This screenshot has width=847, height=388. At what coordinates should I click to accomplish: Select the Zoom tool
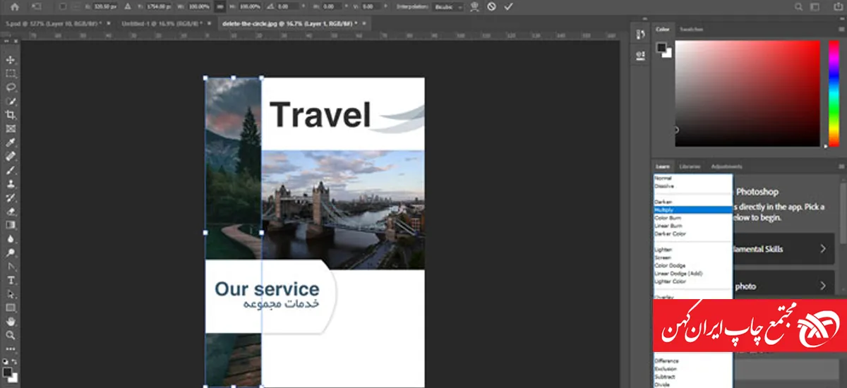[x=11, y=335]
